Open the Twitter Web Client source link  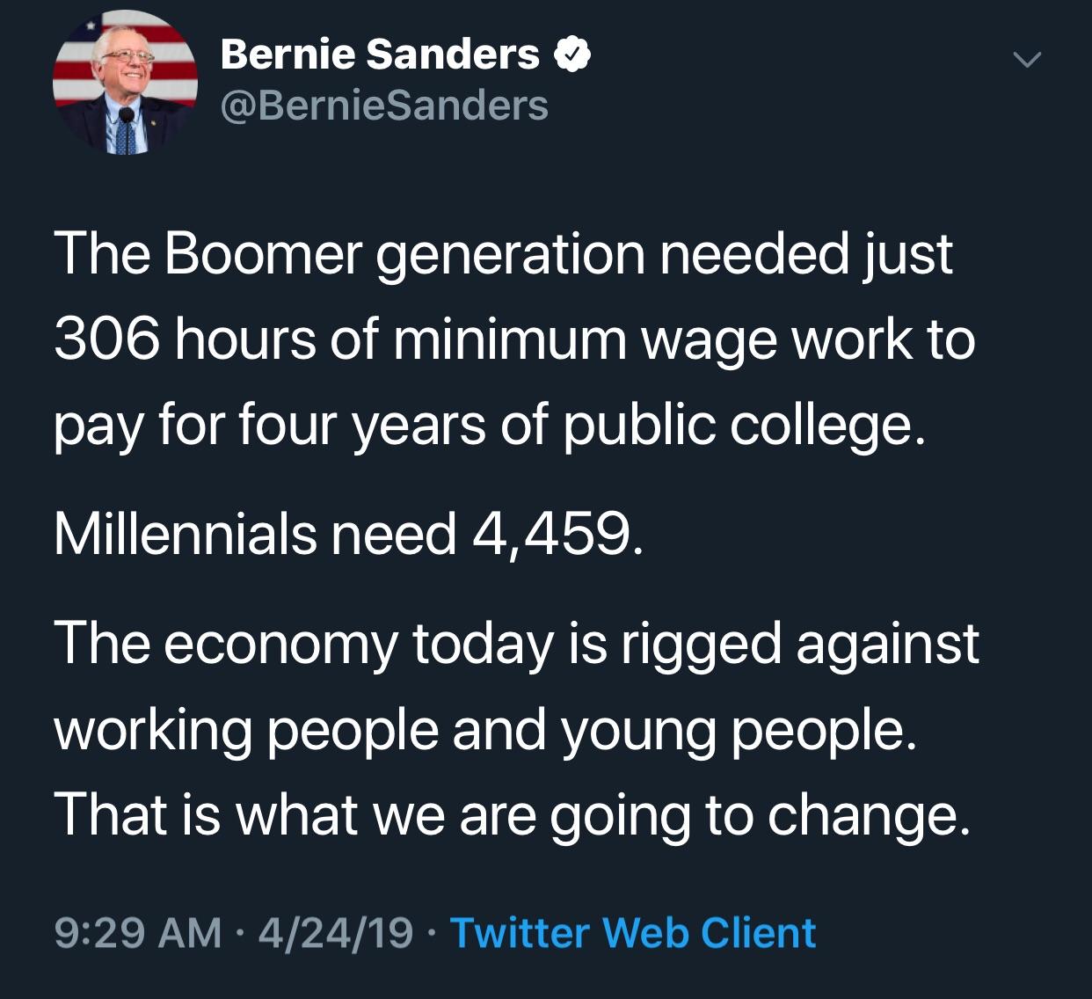tap(633, 933)
